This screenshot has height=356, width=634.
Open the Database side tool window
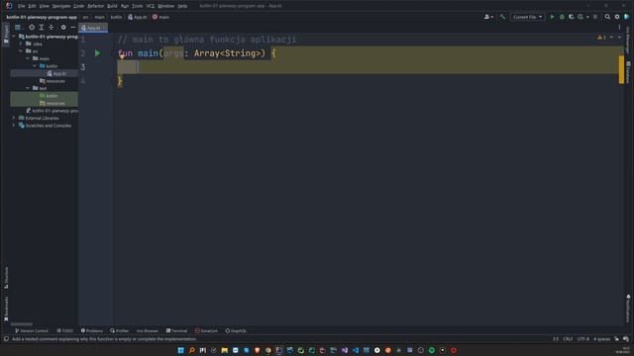[x=628, y=72]
